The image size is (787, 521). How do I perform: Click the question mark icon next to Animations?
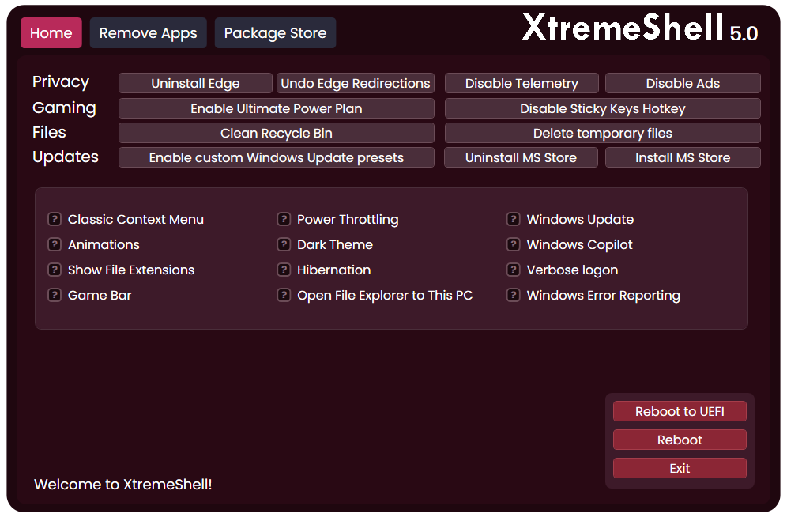point(55,244)
